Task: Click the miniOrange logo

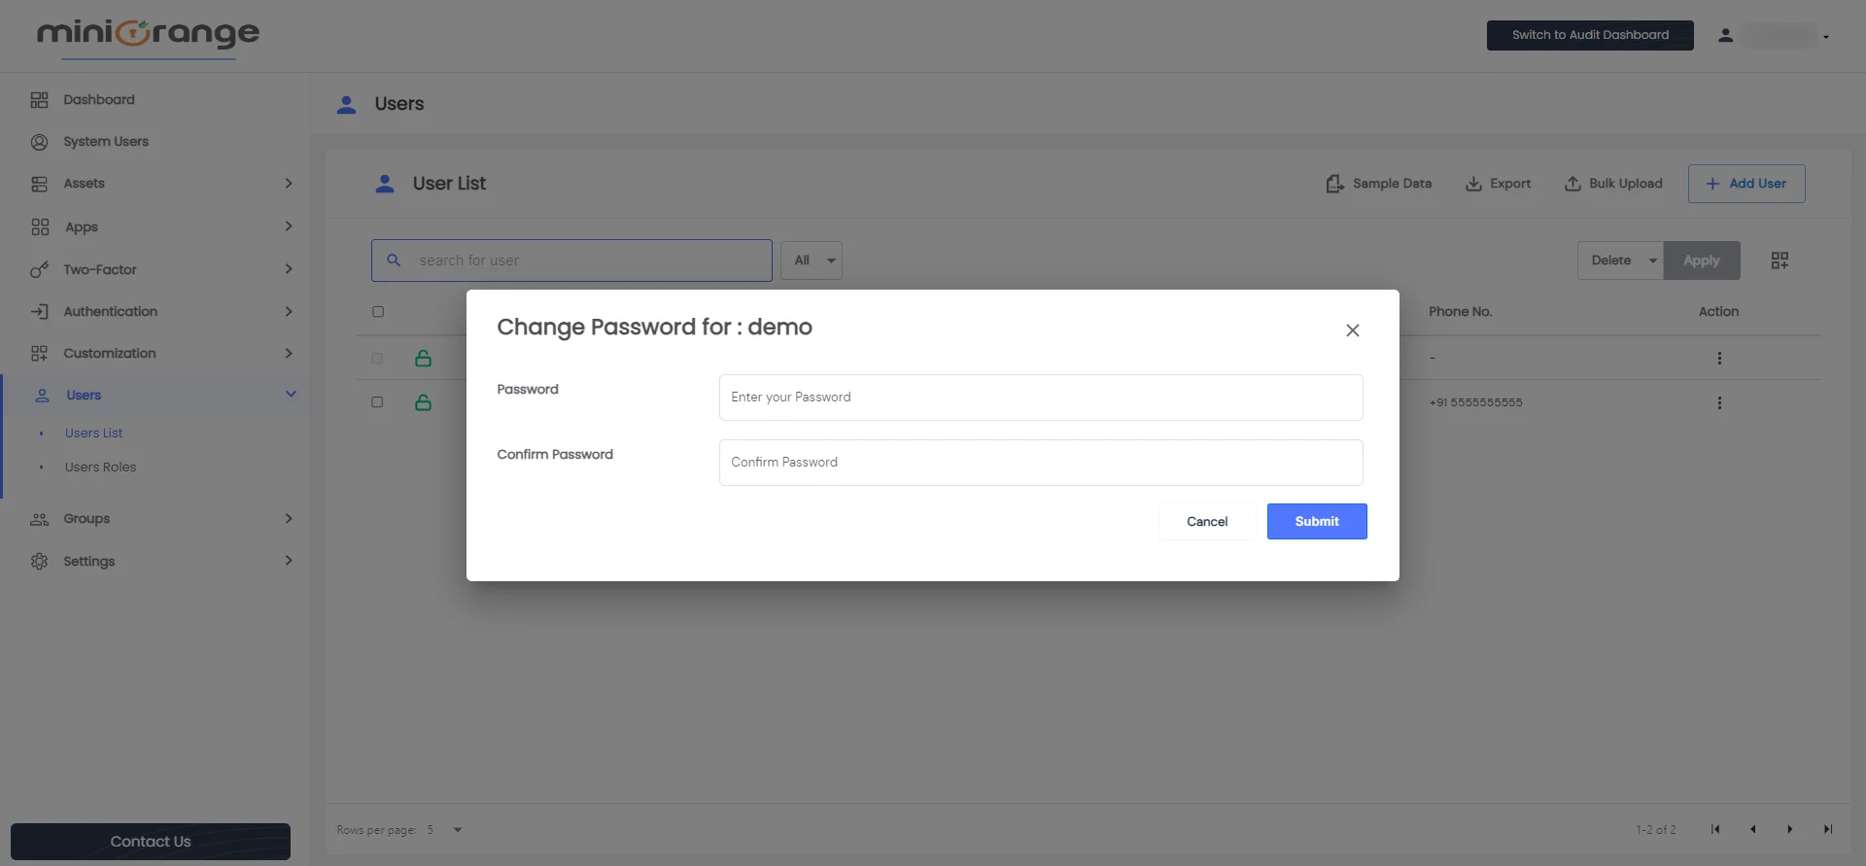Action: click(148, 35)
